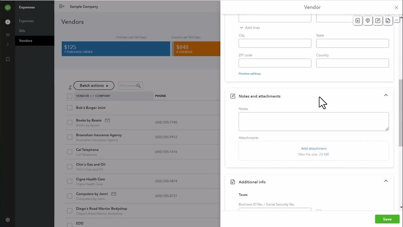
Task: Select the Diego's Road Warrior Bodyshop checkbox
Action: (70, 211)
